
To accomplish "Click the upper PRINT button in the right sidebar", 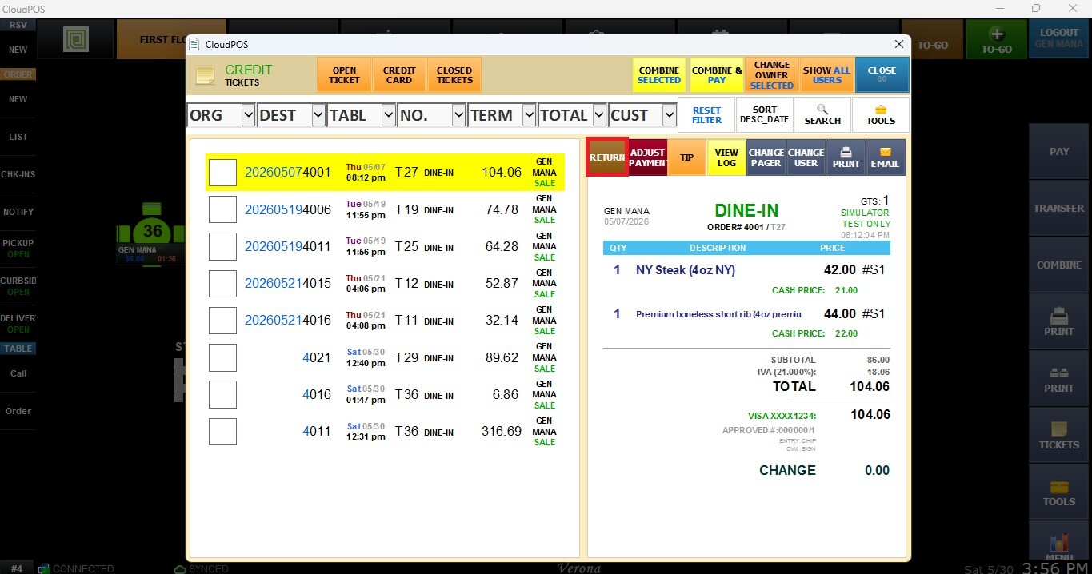I will click(x=1059, y=321).
